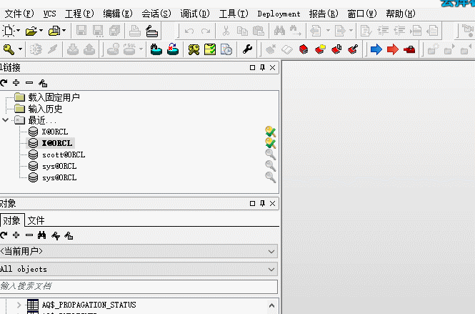Collapse the 最近... tree node

click(x=5, y=120)
